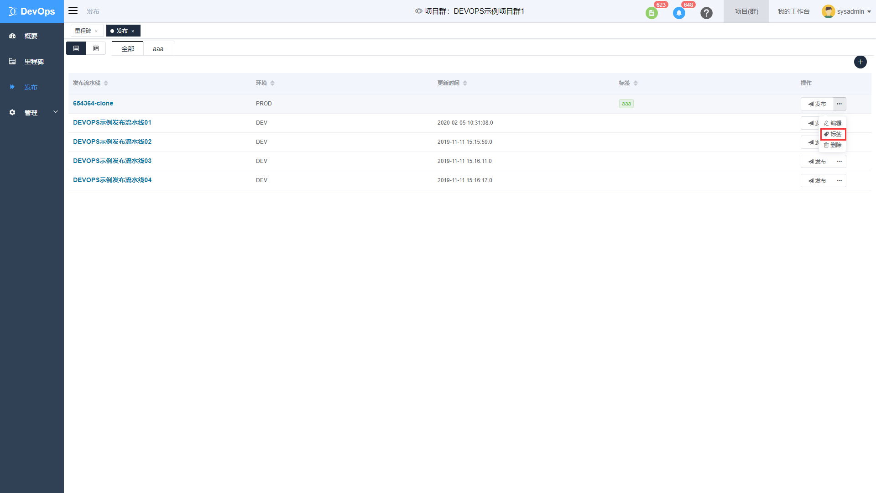Select 发布 in the sidebar
This screenshot has height=493, width=876.
coord(31,87)
